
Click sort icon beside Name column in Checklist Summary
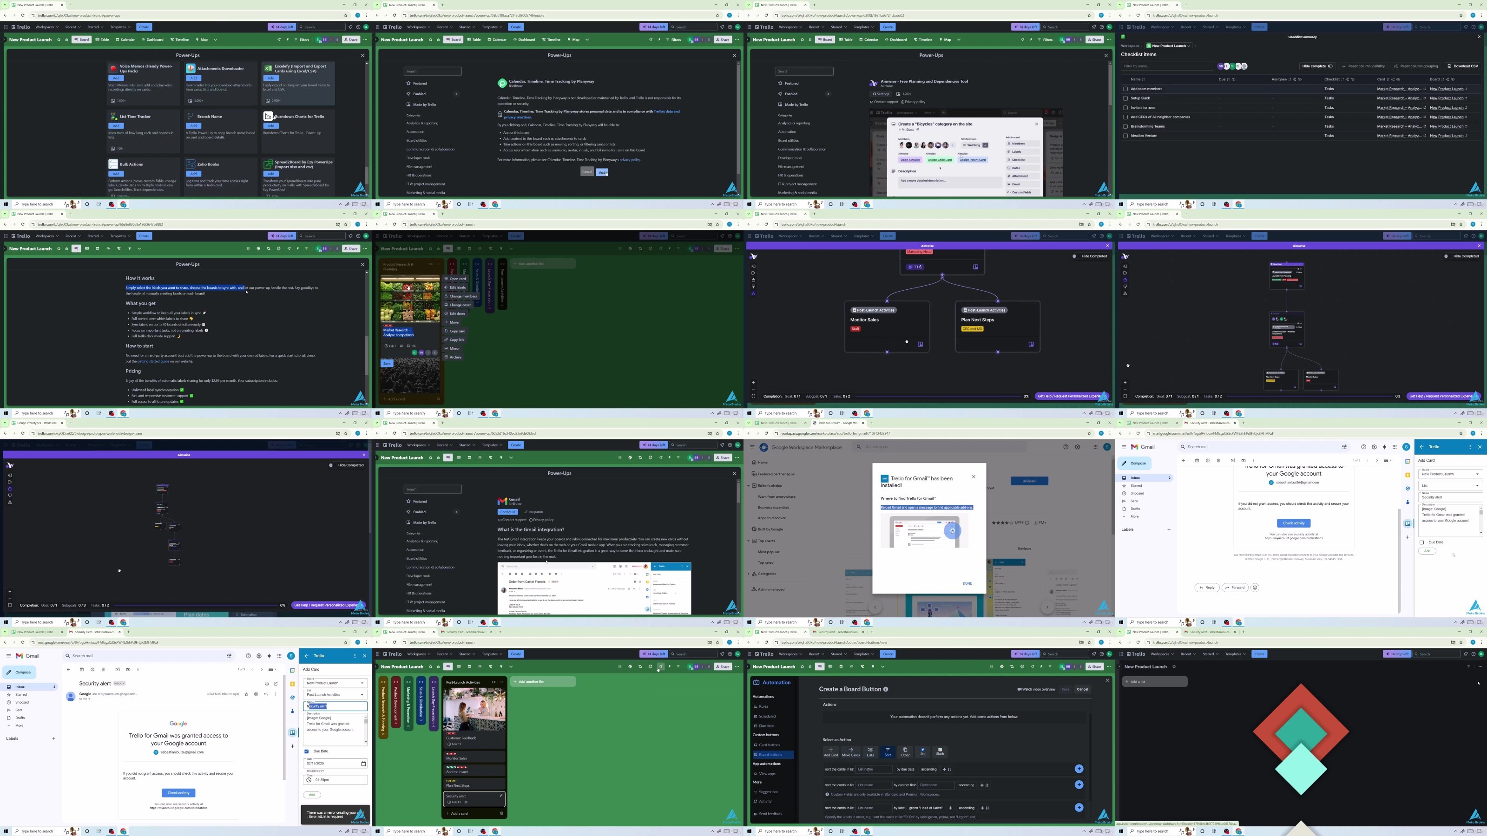1143,79
